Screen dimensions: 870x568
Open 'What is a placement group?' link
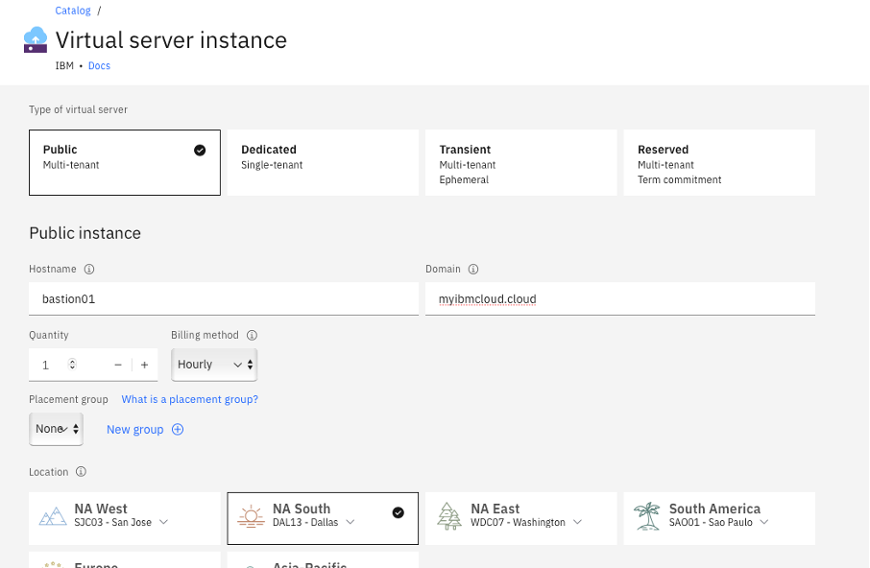point(190,399)
